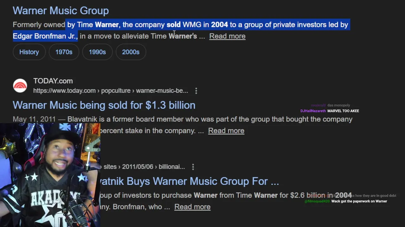The width and height of the screenshot is (405, 227).
Task: Click the streamer webcam overlay
Action: [50, 175]
